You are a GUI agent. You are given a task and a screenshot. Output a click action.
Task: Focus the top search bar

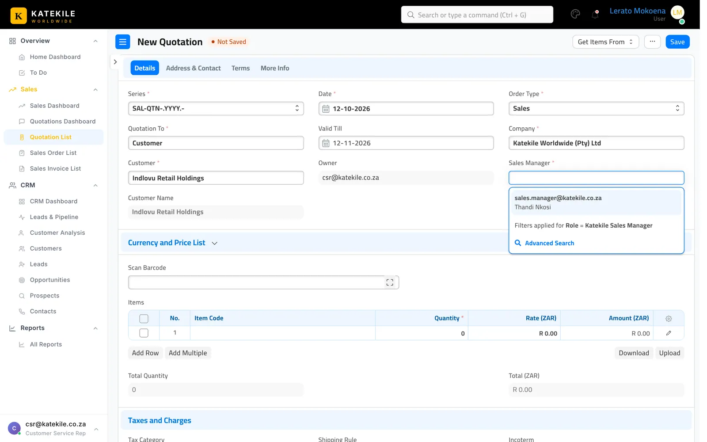coord(477,15)
